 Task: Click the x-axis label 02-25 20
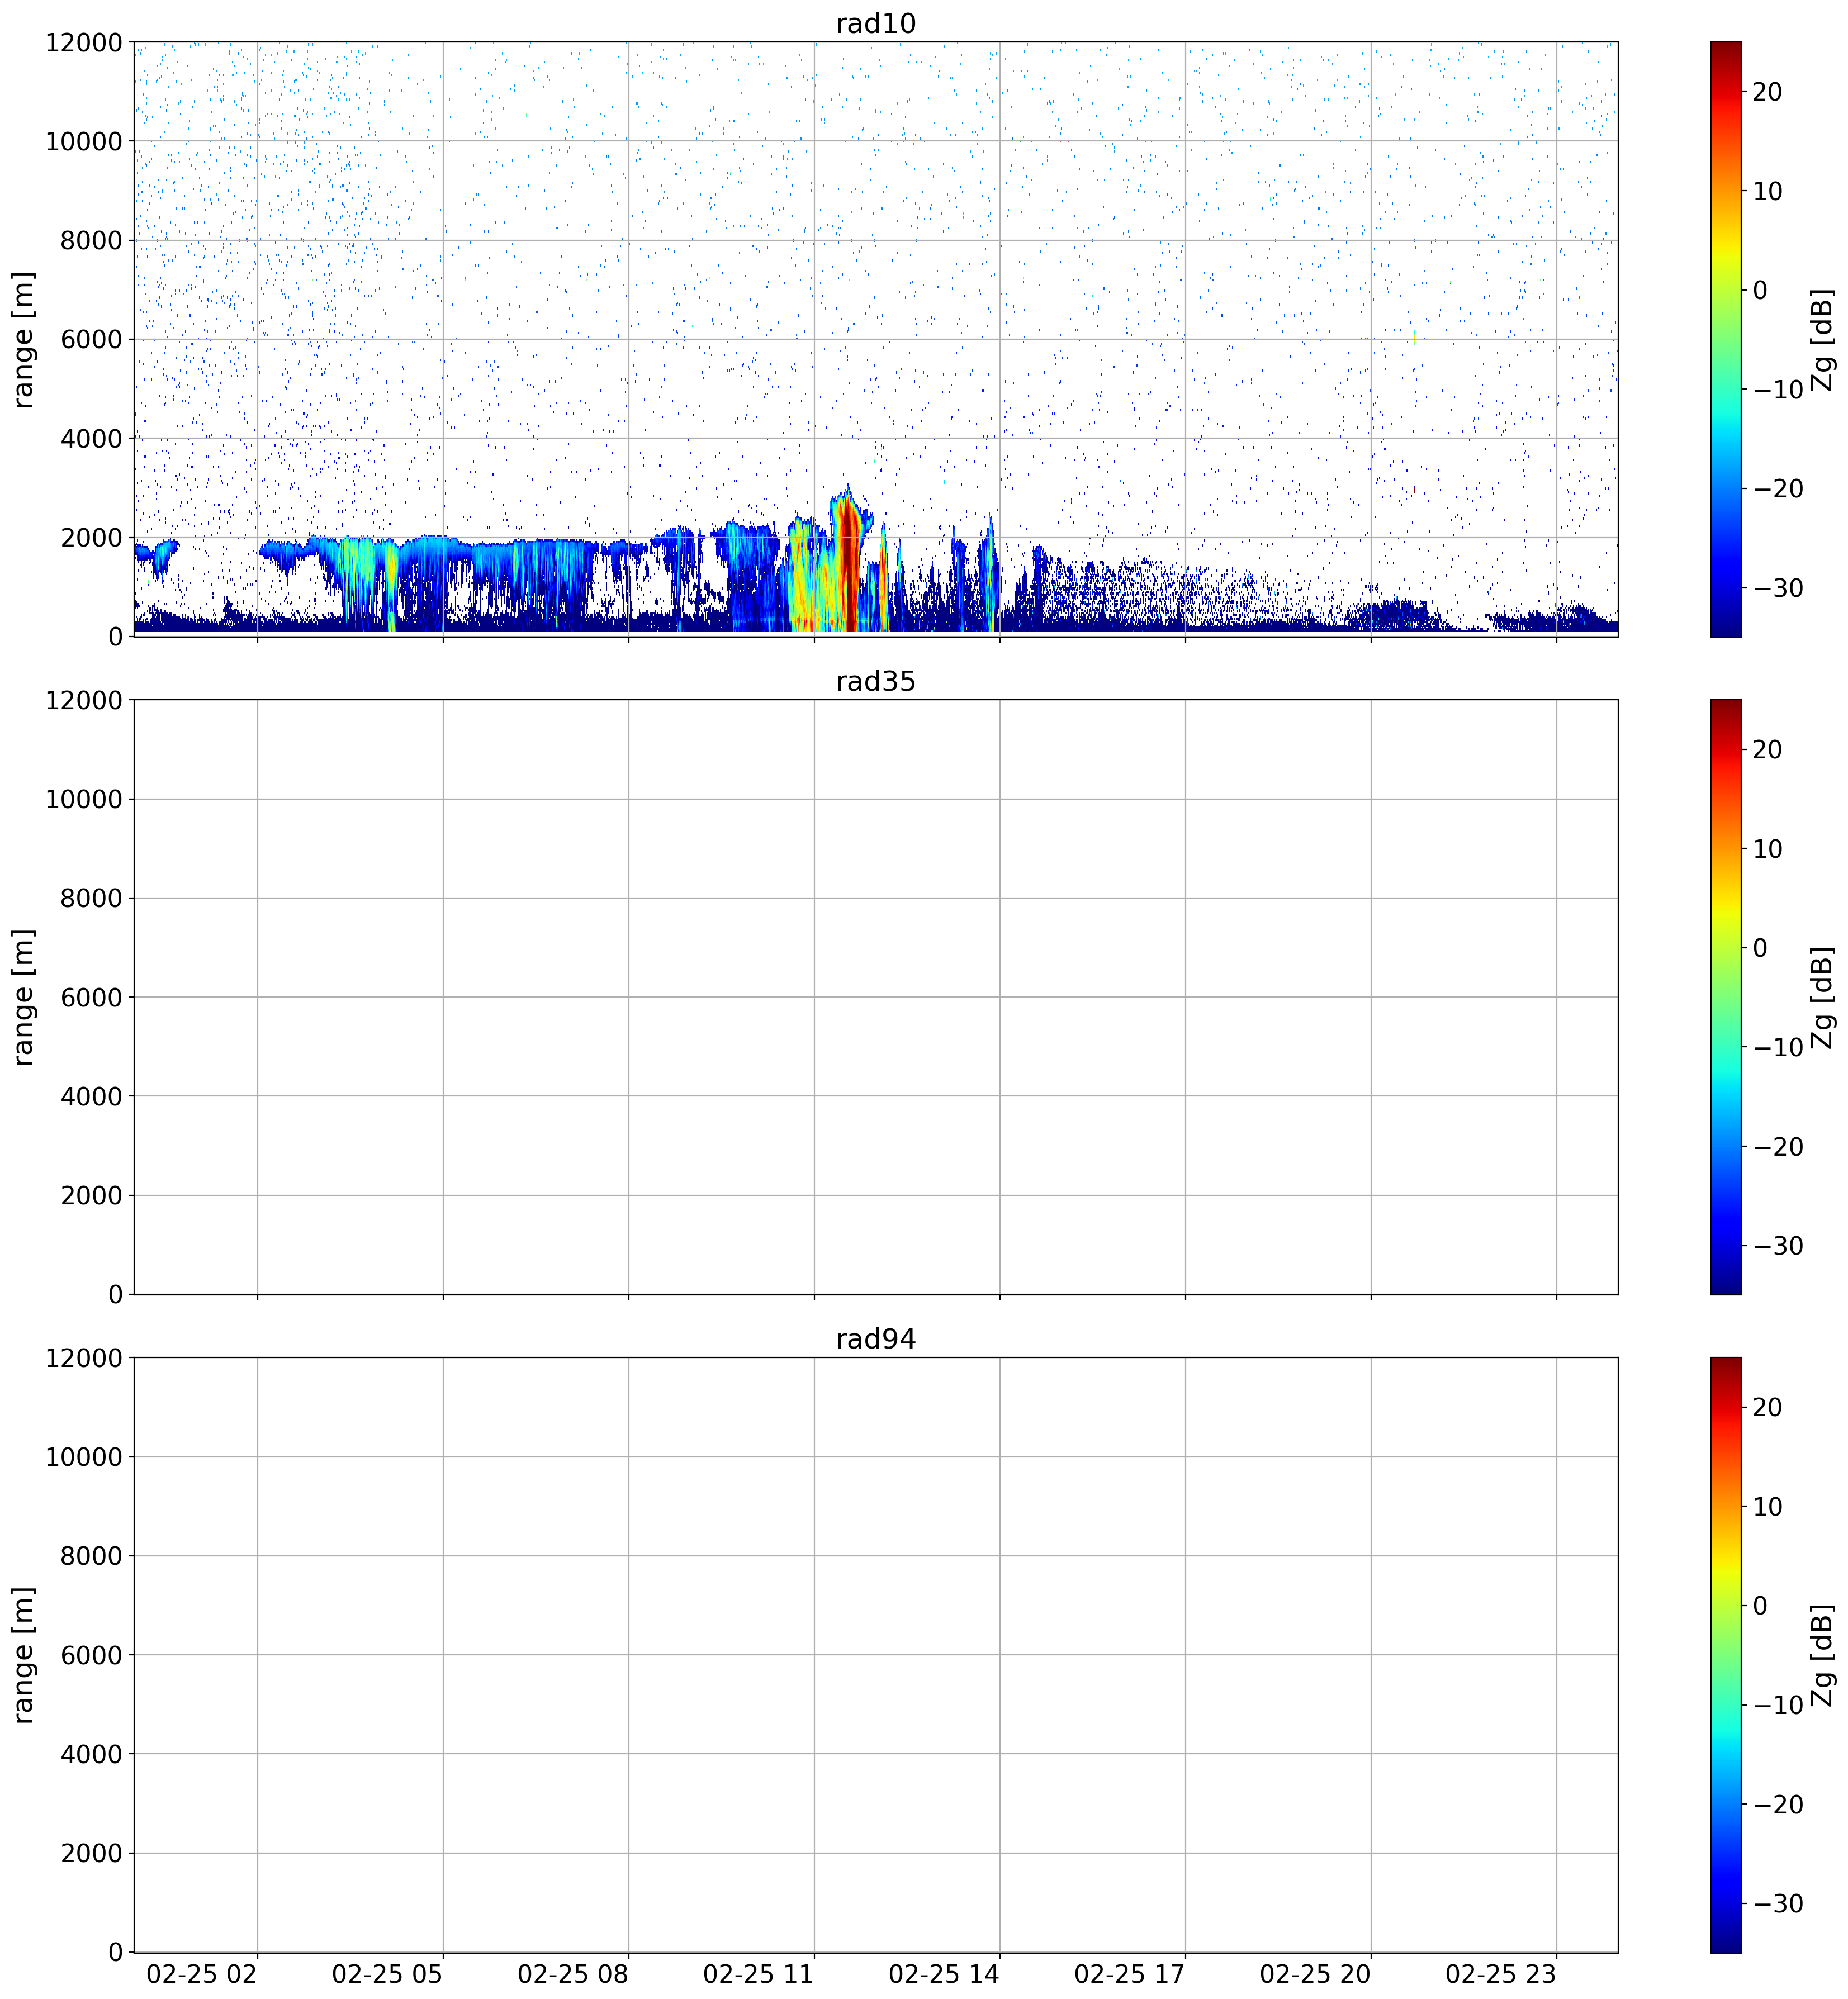1315,1975
